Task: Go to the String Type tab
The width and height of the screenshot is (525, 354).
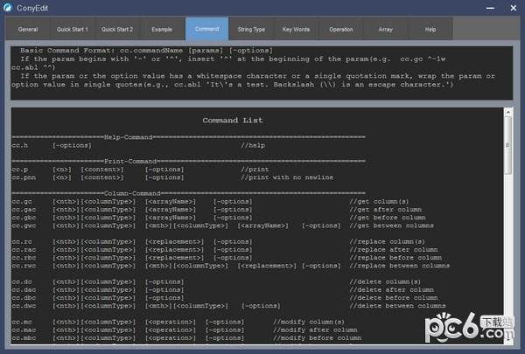Action: coord(251,29)
